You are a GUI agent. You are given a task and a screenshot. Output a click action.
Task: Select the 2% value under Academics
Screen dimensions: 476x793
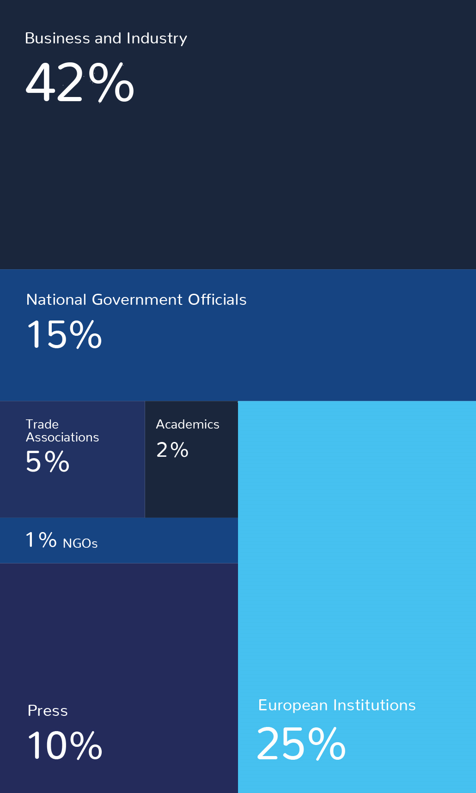point(172,450)
